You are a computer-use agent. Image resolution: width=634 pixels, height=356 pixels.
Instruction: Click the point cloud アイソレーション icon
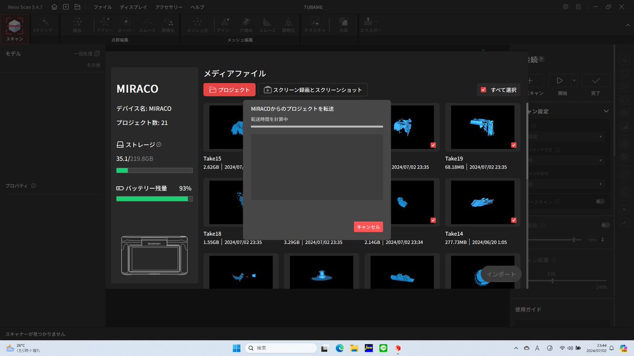[x=105, y=22]
